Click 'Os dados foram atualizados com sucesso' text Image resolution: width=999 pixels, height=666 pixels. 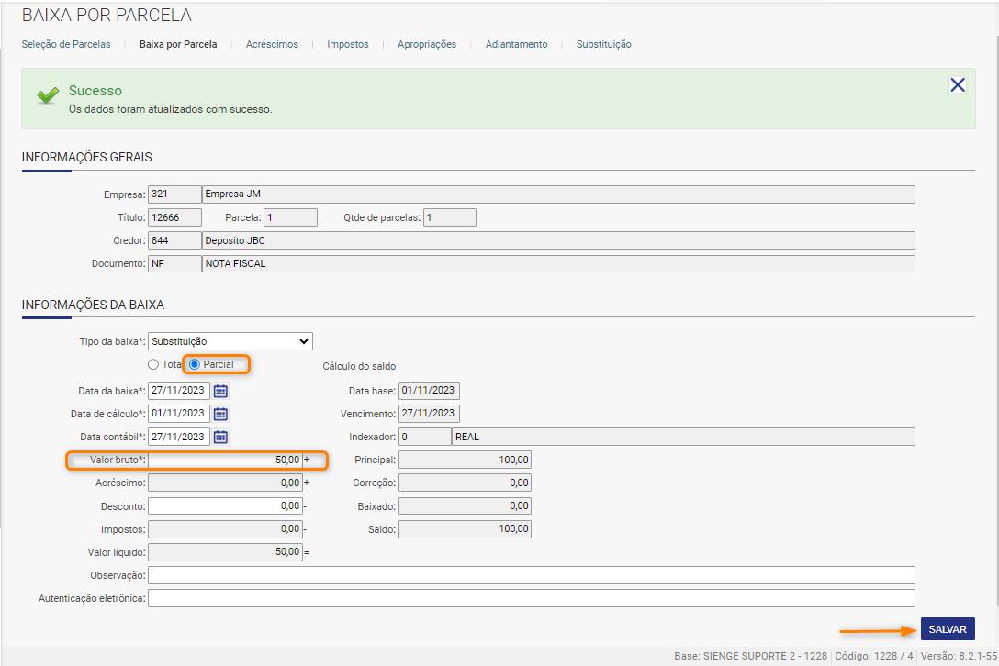(170, 109)
